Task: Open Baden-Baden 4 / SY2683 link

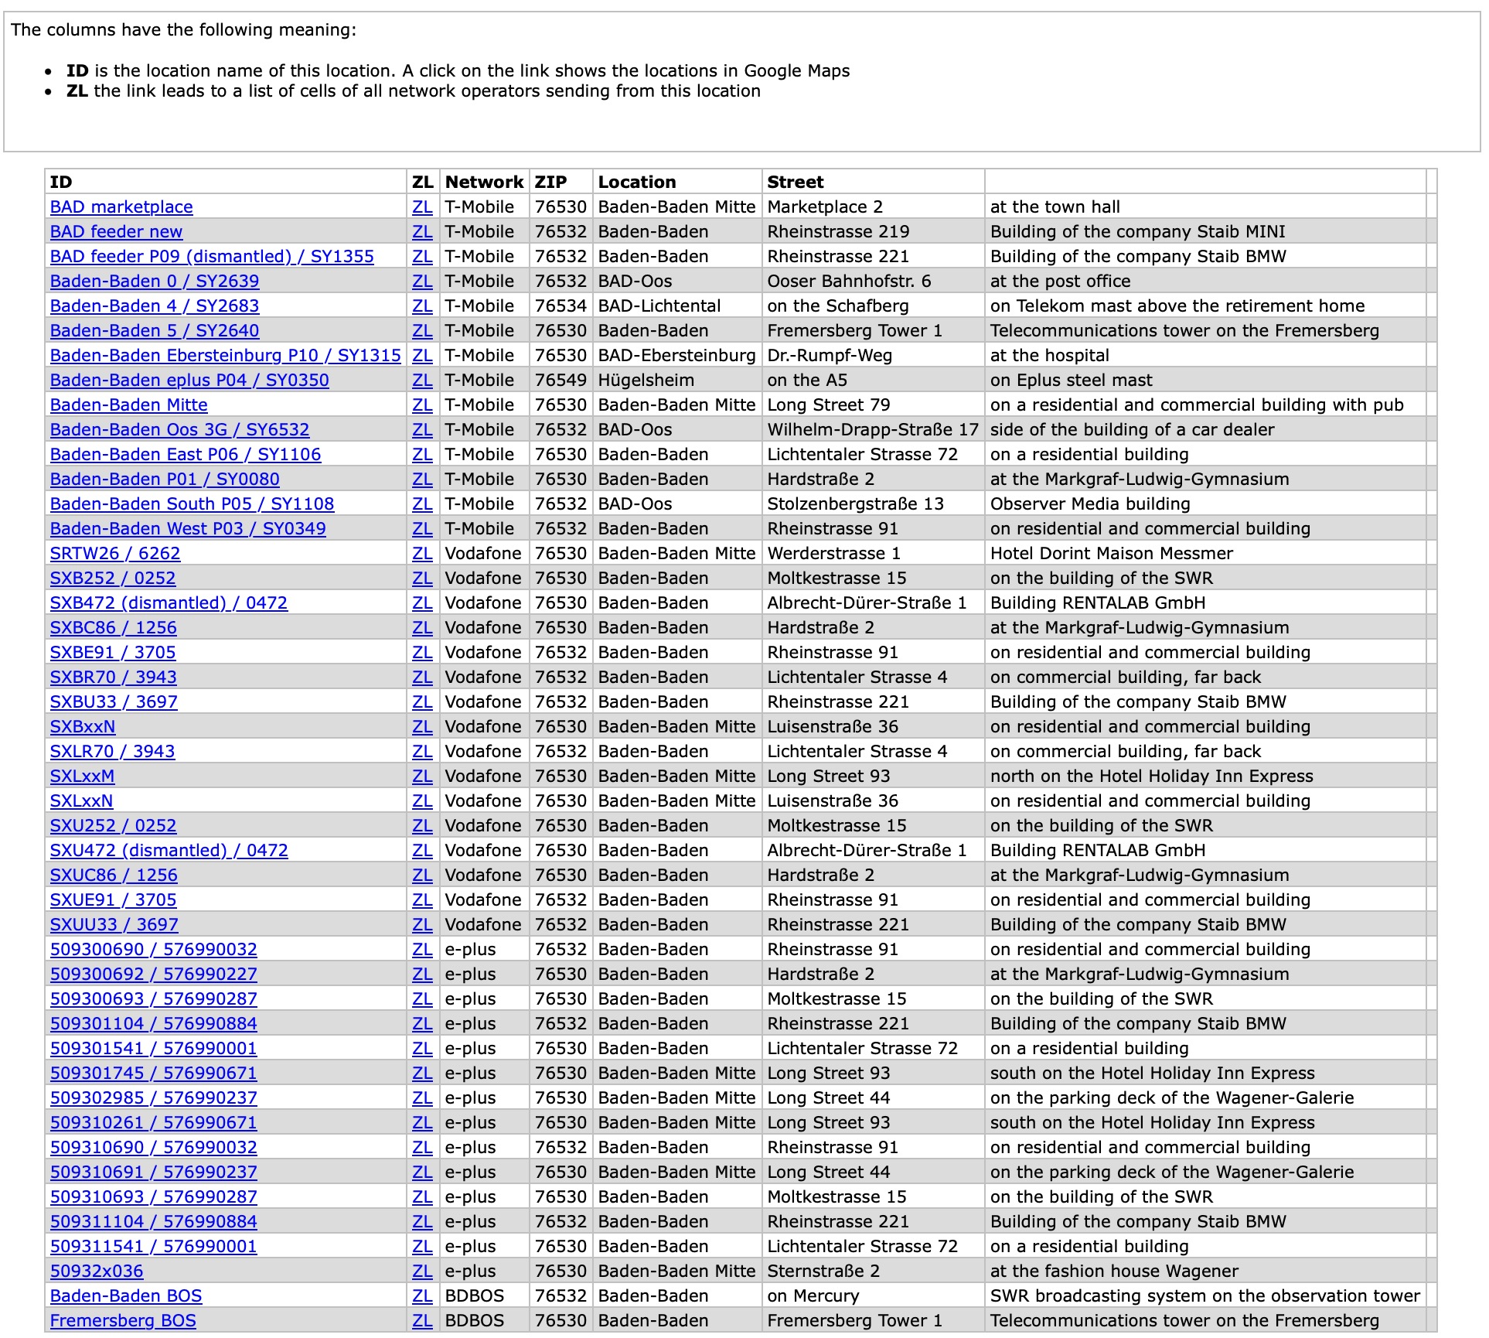Action: click(155, 305)
